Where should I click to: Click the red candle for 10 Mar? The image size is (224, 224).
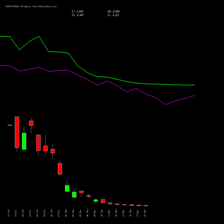click(103, 201)
